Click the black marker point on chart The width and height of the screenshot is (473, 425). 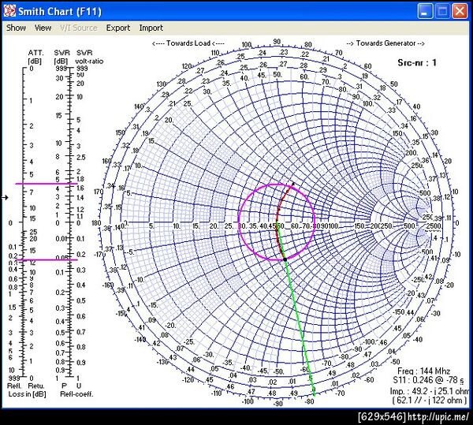285,259
